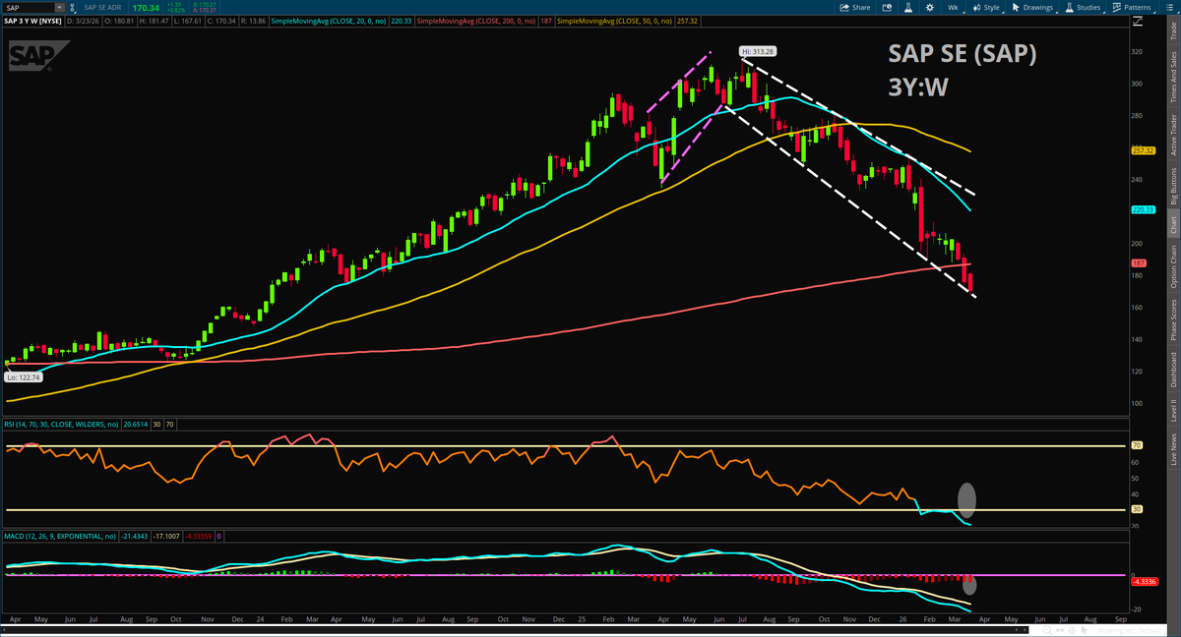
Task: Open the Option Chain tab
Action: point(1172,266)
